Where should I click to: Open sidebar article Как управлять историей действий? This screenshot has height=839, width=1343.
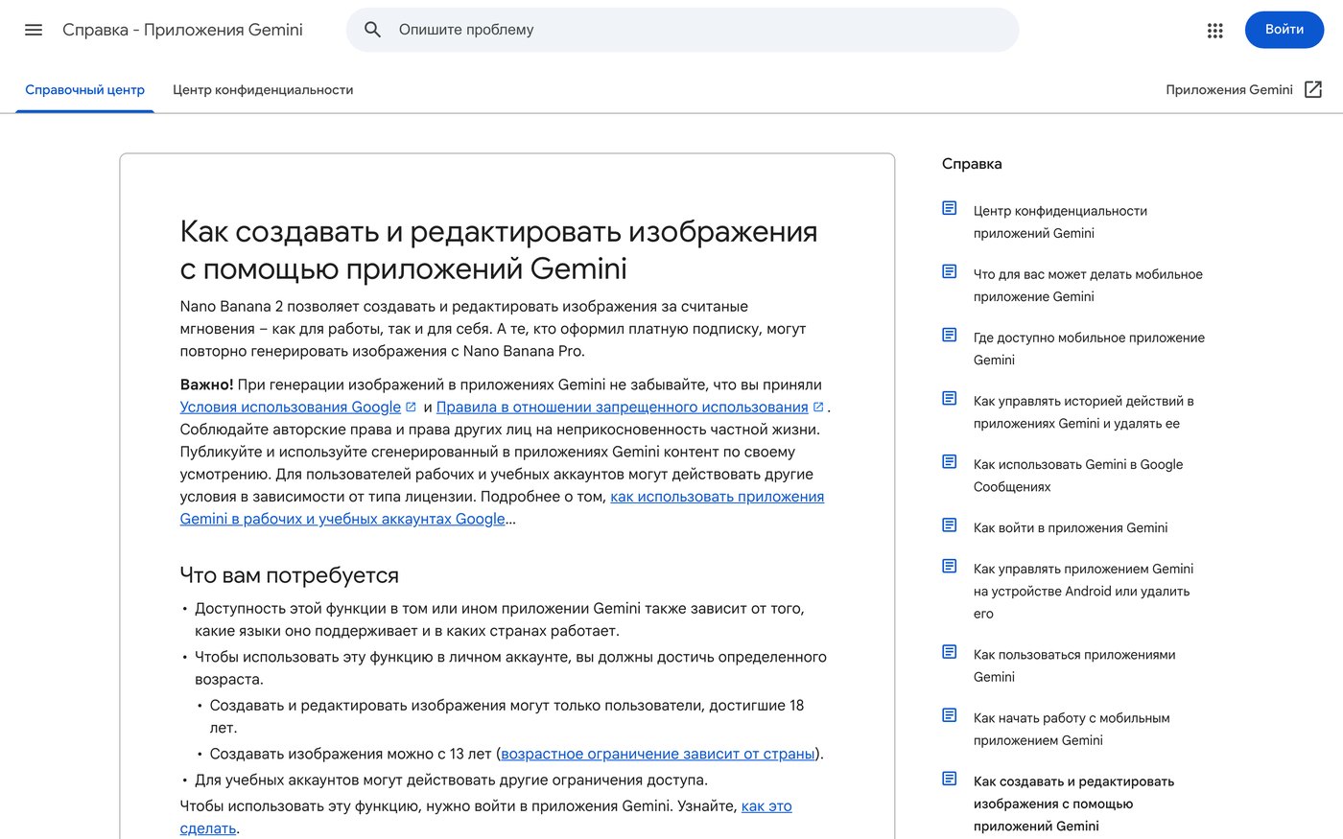point(1084,411)
